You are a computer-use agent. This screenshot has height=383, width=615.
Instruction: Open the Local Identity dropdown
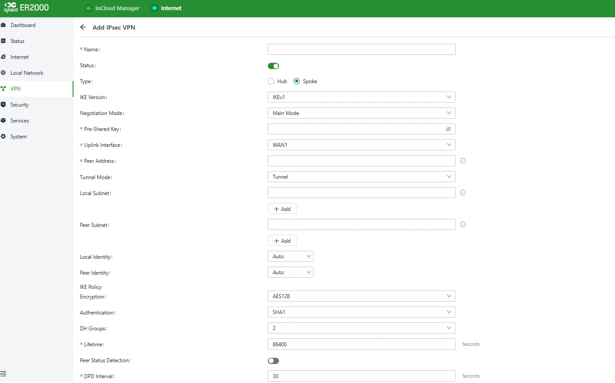coord(290,257)
